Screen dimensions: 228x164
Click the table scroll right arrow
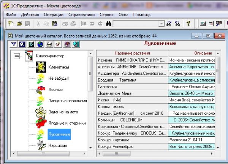[212, 153]
